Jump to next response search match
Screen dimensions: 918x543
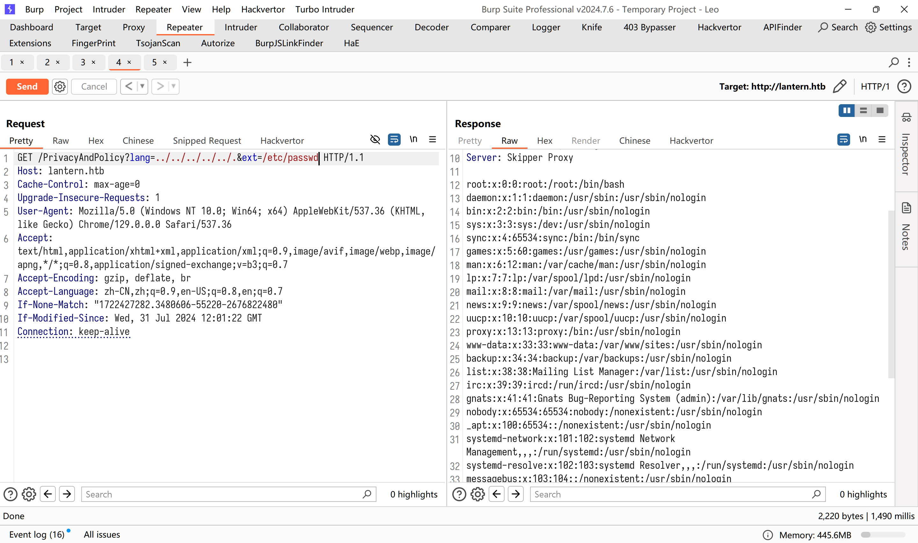pos(515,494)
